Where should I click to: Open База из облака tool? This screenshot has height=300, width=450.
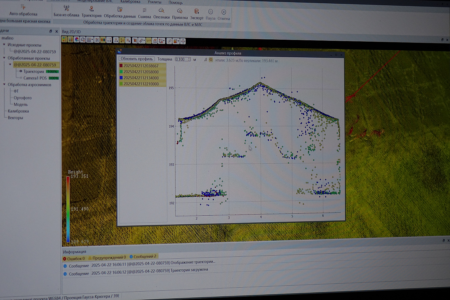pos(66,9)
